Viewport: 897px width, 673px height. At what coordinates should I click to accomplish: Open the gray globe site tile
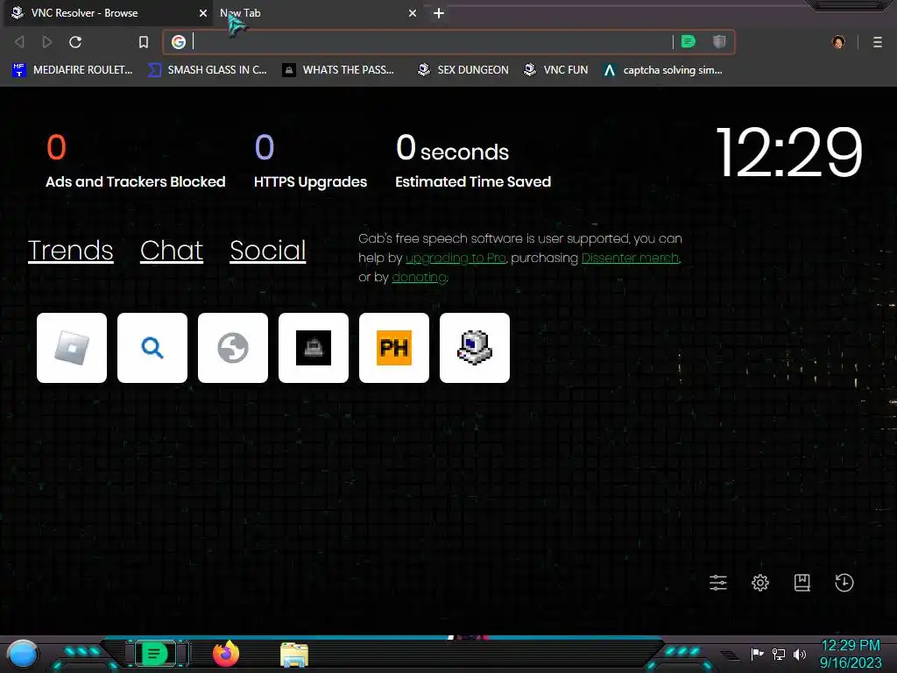233,347
